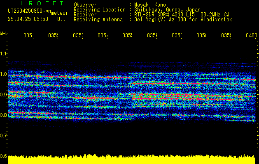This screenshot has height=164, width=259.
Task: Select 3el Yagi(V) Az 330 antenna text
Action: pos(183,20)
